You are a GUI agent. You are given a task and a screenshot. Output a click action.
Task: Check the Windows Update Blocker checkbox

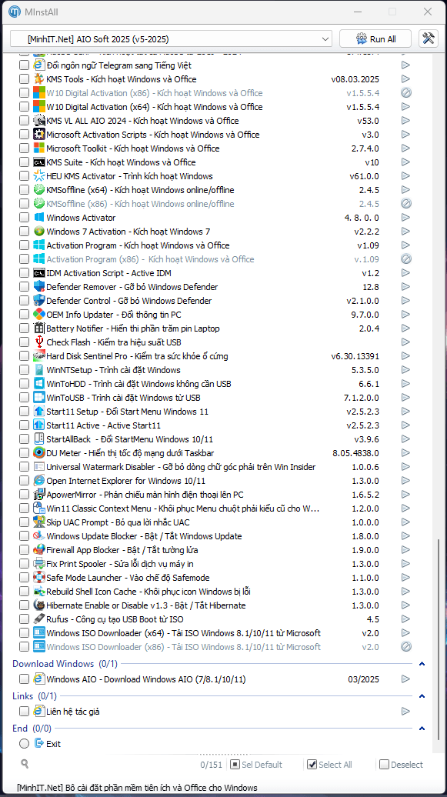pyautogui.click(x=24, y=536)
